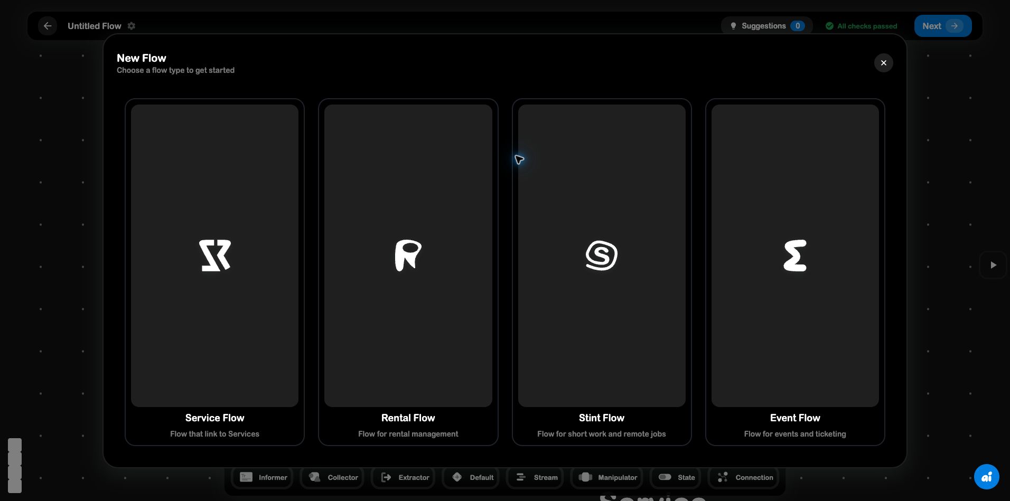This screenshot has width=1010, height=501.
Task: Click the Event Flow title text
Action: click(x=795, y=418)
